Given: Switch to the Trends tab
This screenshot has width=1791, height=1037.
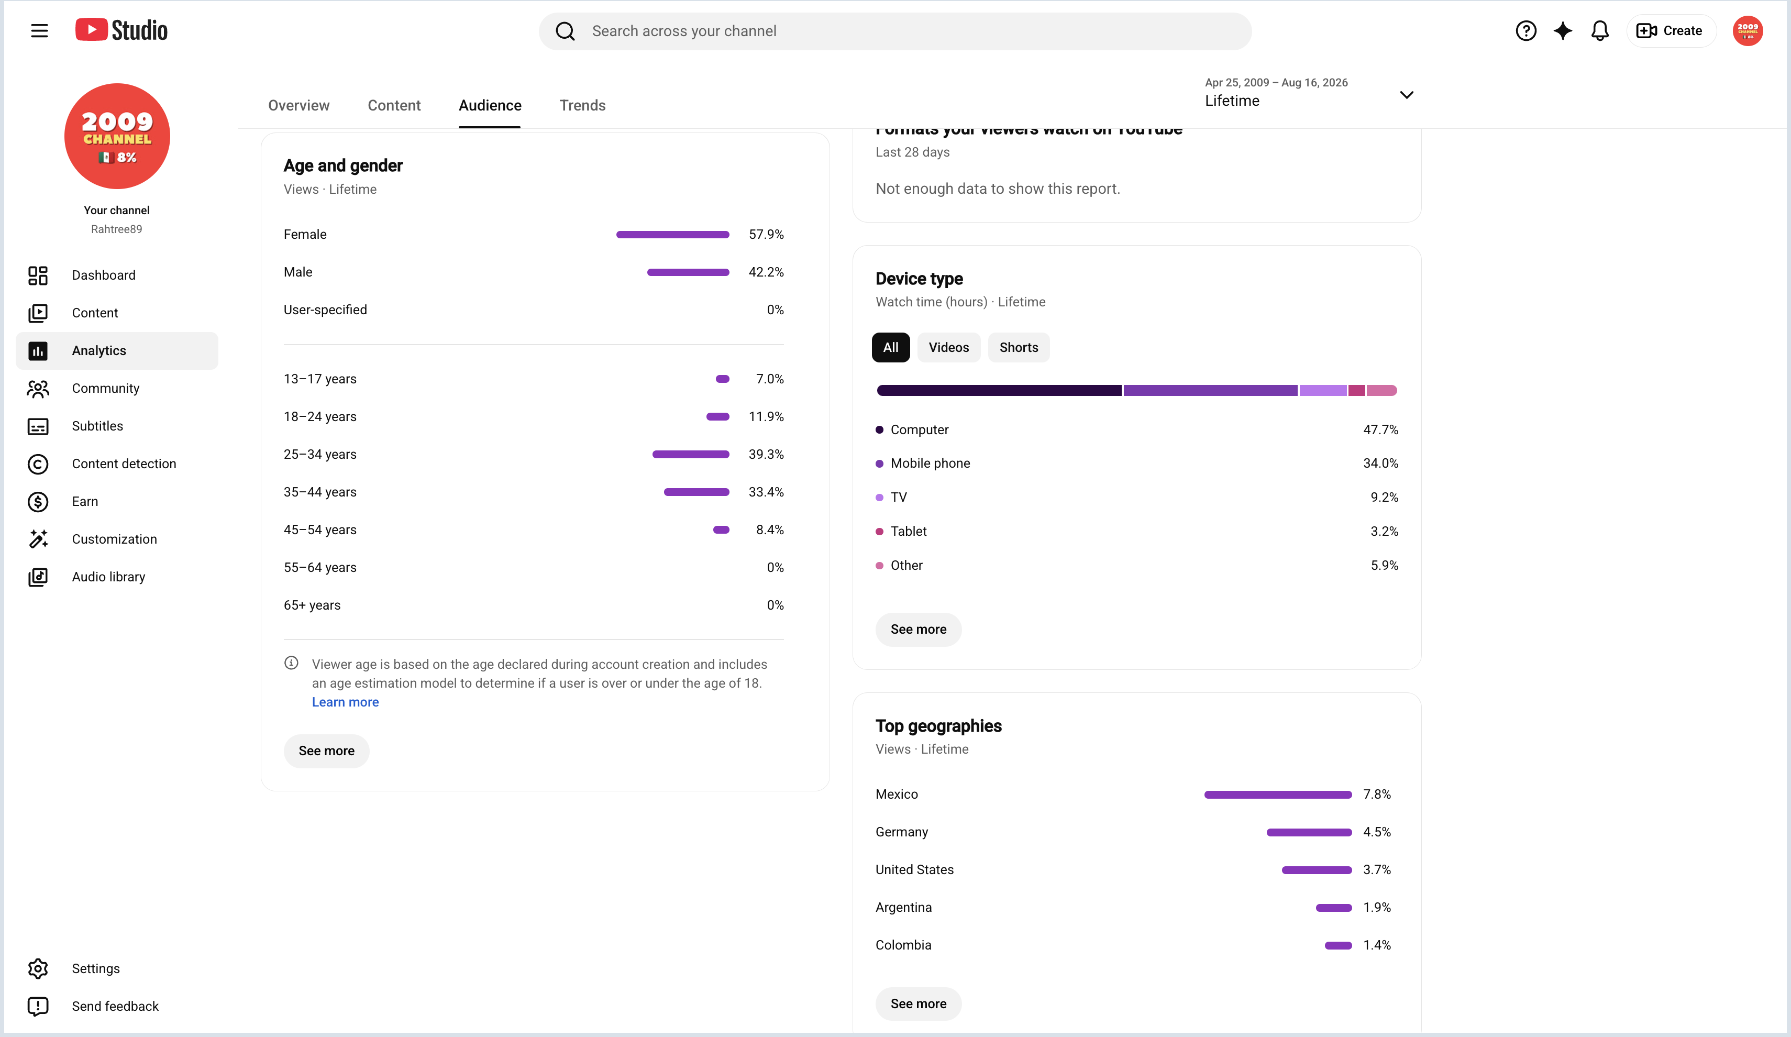Looking at the screenshot, I should tap(582, 105).
